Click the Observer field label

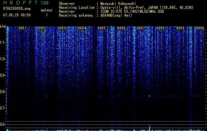coord(67,4)
